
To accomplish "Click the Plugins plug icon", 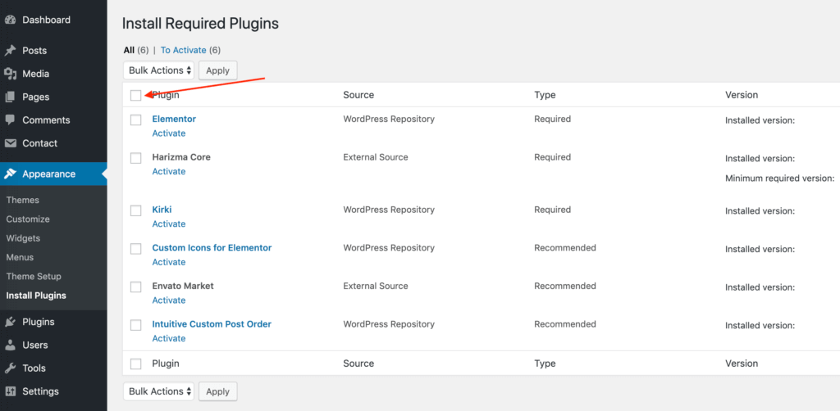I will [x=11, y=322].
